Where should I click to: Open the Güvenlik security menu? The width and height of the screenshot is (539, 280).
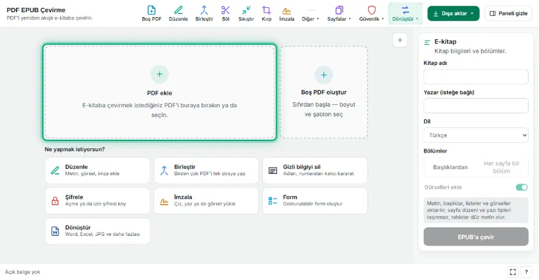coord(371,13)
